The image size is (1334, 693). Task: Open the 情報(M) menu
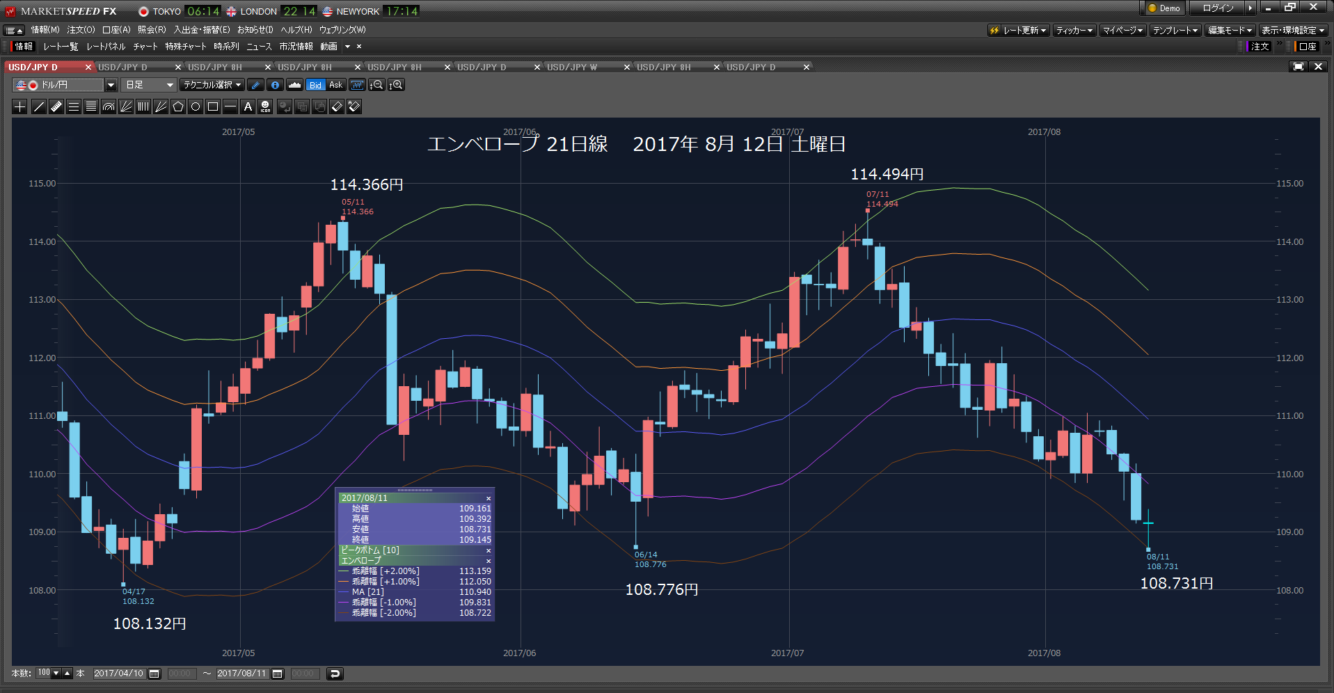[45, 30]
